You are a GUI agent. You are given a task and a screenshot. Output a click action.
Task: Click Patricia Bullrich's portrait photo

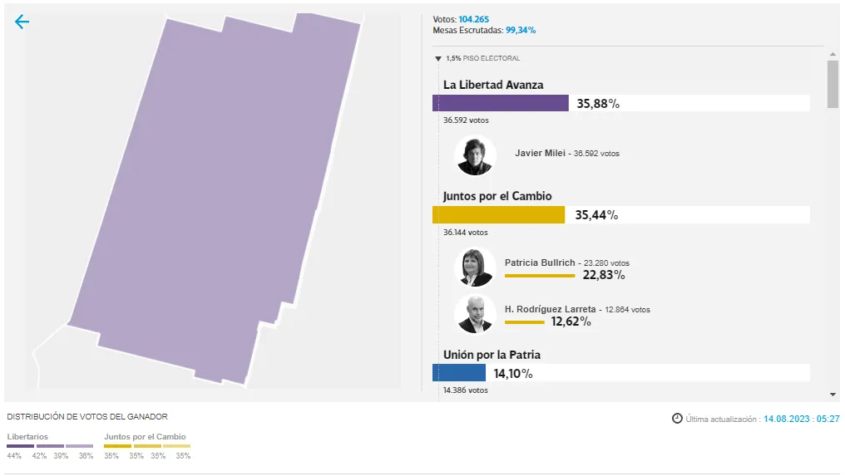[476, 267]
